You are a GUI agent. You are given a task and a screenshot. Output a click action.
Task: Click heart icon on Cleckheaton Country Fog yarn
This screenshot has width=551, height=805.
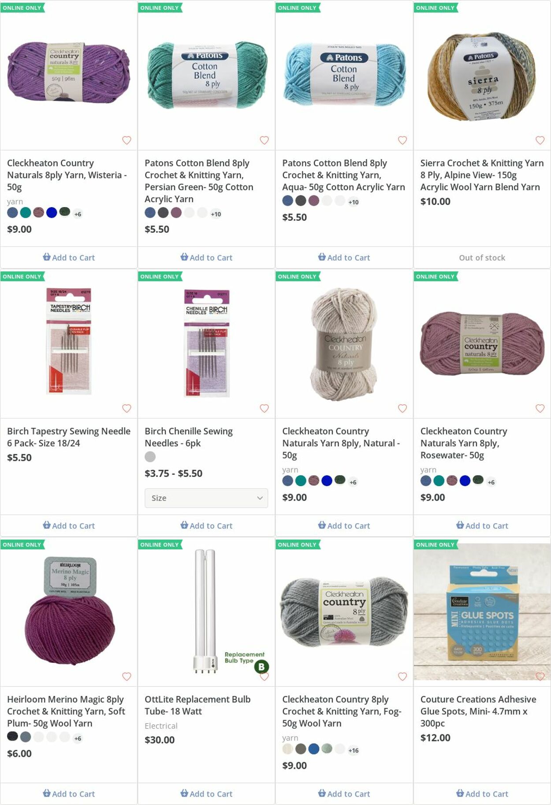point(402,676)
